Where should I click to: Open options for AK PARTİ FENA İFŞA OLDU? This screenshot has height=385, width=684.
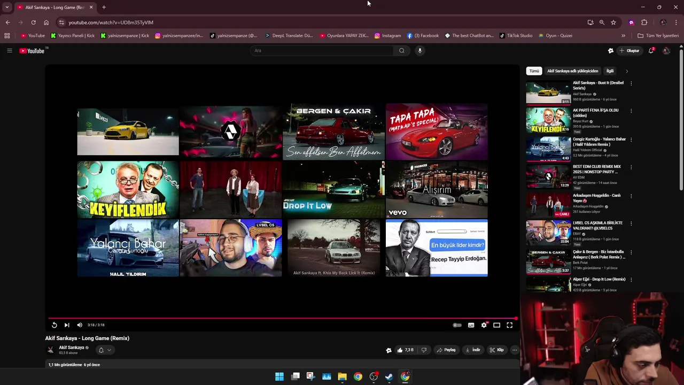click(631, 111)
